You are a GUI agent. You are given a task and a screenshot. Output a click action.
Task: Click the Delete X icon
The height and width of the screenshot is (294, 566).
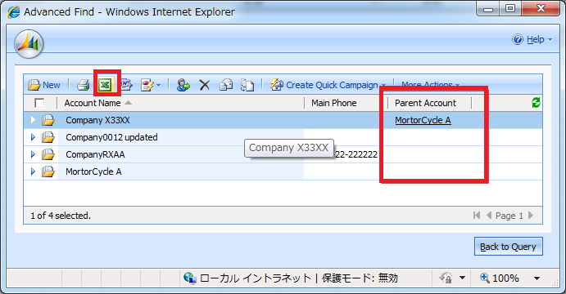pos(204,85)
